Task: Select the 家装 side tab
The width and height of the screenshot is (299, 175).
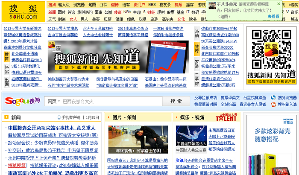Action: (x=197, y=64)
